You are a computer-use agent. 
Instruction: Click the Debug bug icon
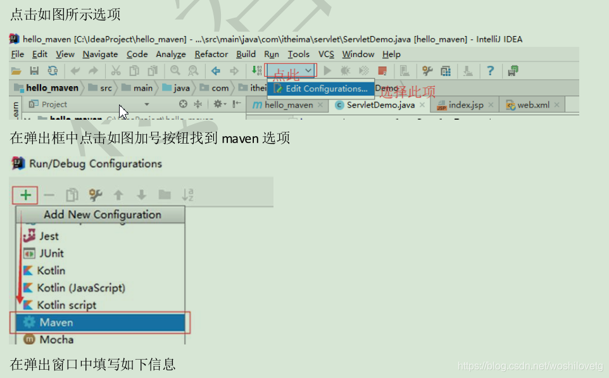[x=345, y=71]
